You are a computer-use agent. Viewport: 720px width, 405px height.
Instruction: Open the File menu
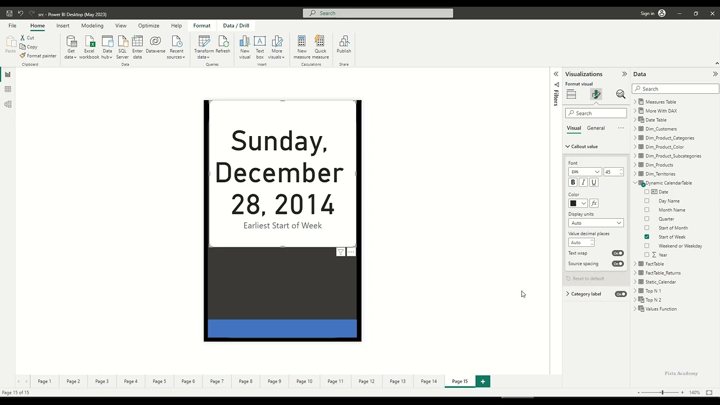[12, 26]
